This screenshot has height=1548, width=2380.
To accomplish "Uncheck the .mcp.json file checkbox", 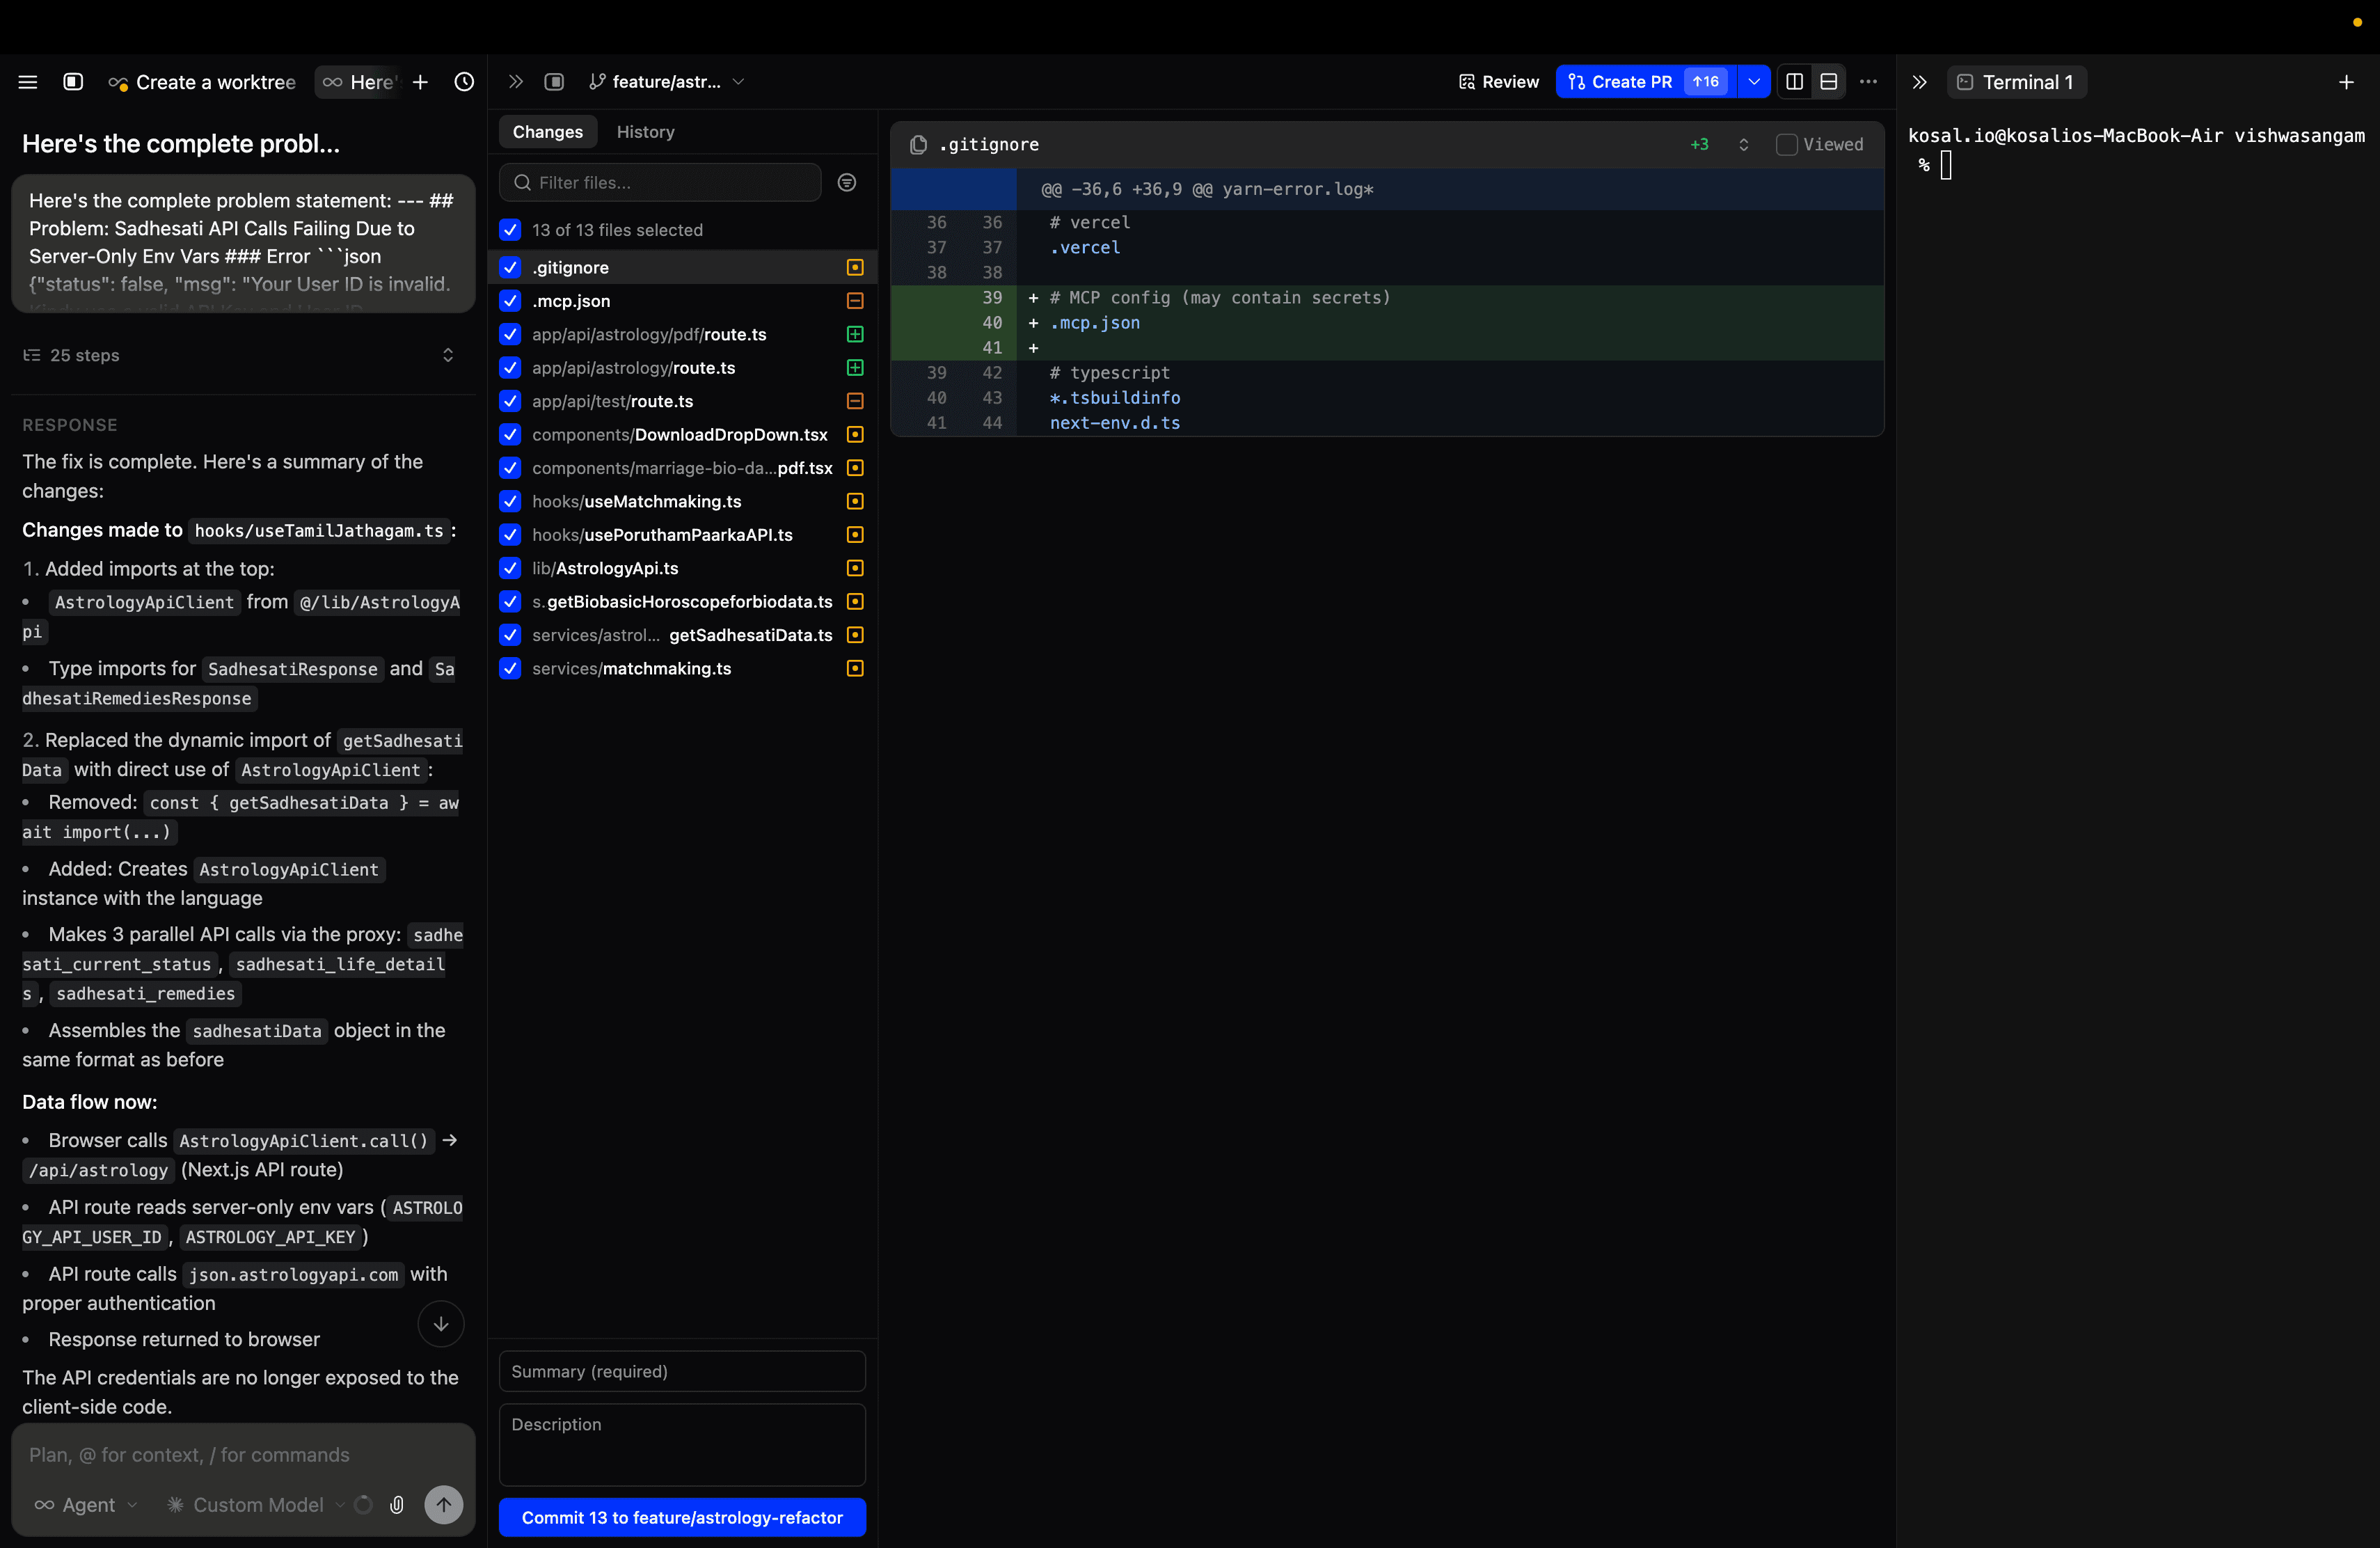I will point(510,301).
